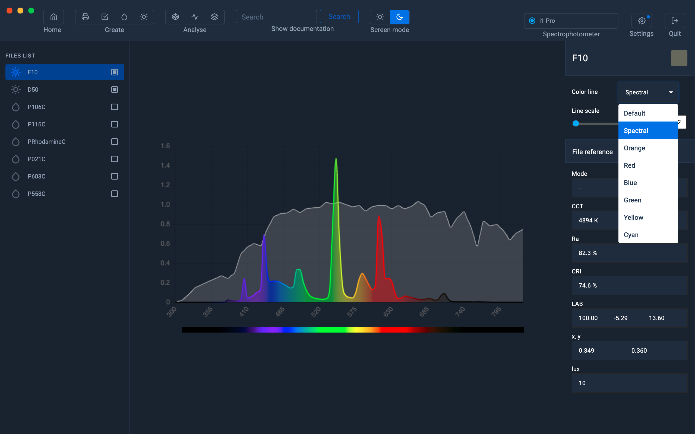The image size is (695, 434).
Task: Choose Blue from Color line list
Action: pyautogui.click(x=648, y=183)
